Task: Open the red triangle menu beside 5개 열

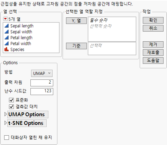Action: 5,19
